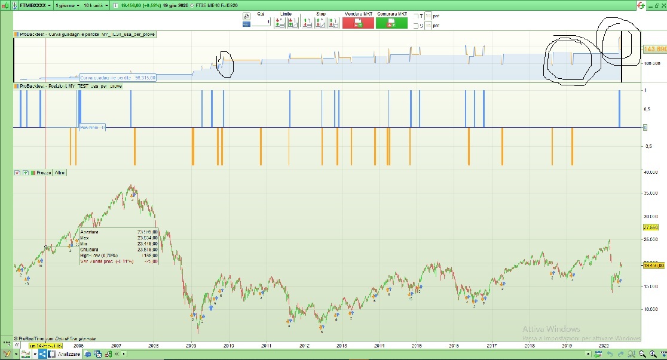Click the red/green Prezzo color square
The height and width of the screenshot is (360, 667).
(33, 173)
